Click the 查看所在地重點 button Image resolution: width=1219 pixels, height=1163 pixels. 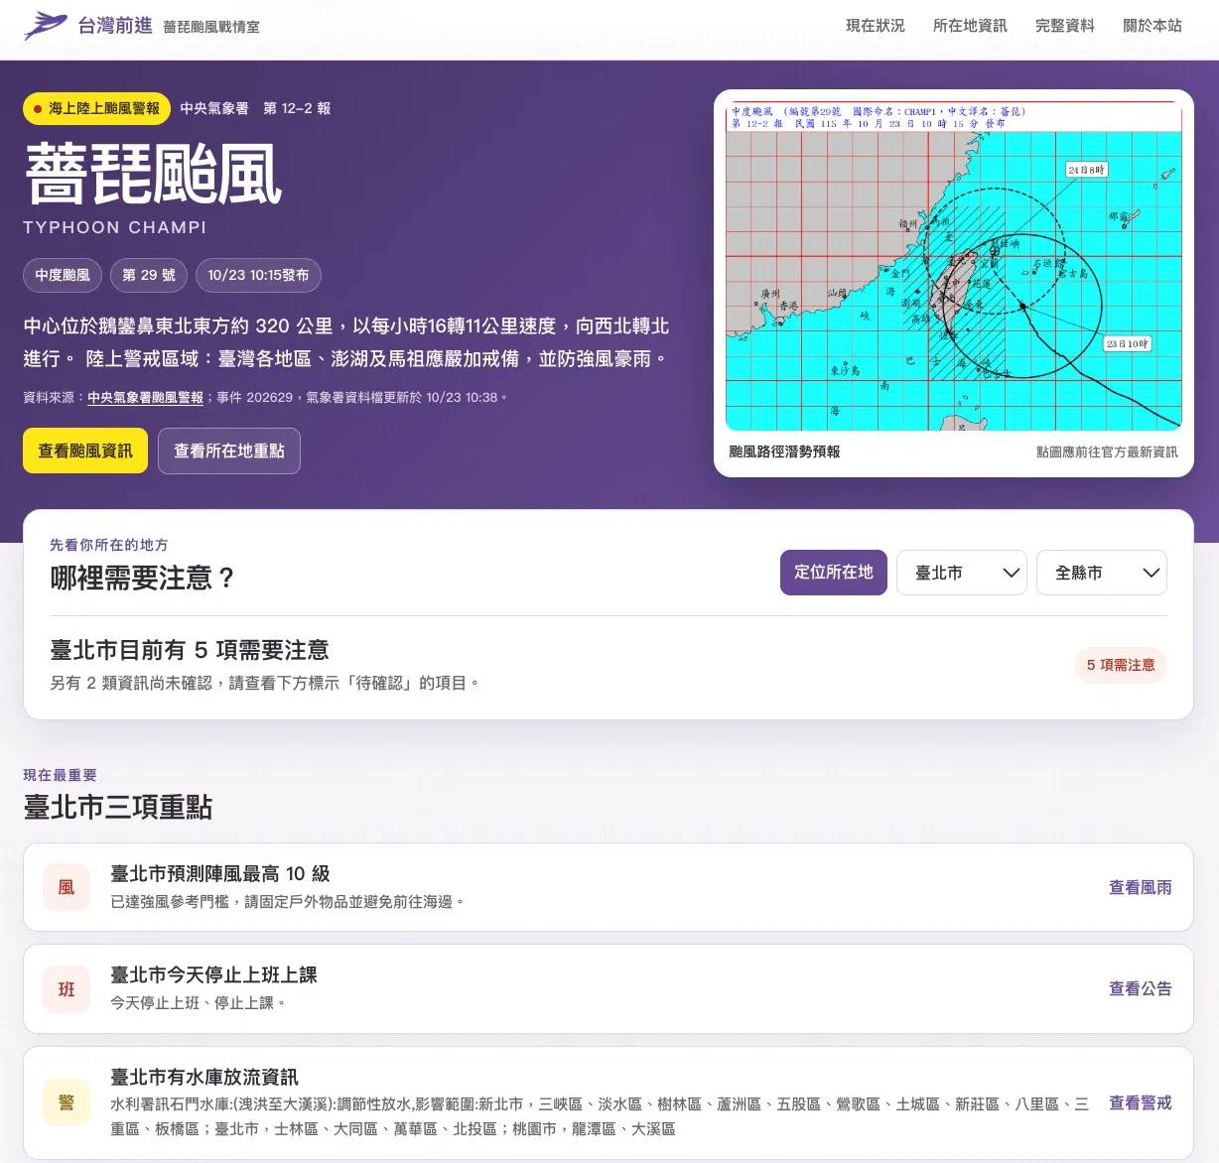pos(229,451)
